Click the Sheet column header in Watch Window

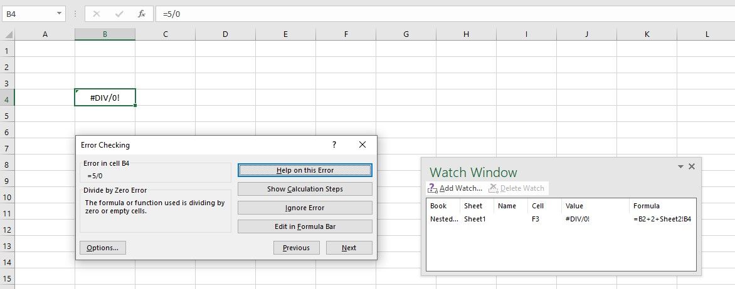click(x=477, y=206)
